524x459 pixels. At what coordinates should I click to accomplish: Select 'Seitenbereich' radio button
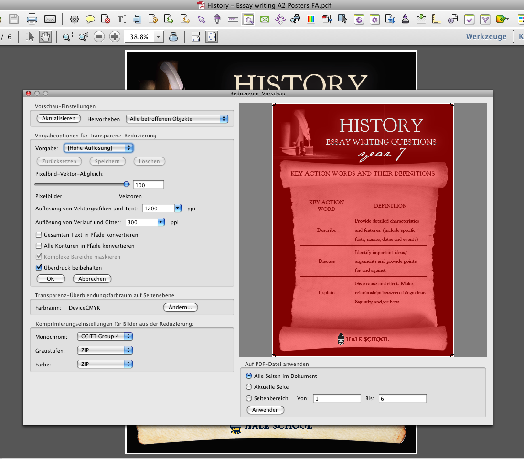(x=249, y=398)
